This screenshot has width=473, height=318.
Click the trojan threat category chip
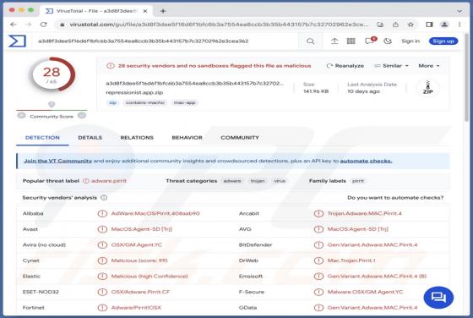258,181
